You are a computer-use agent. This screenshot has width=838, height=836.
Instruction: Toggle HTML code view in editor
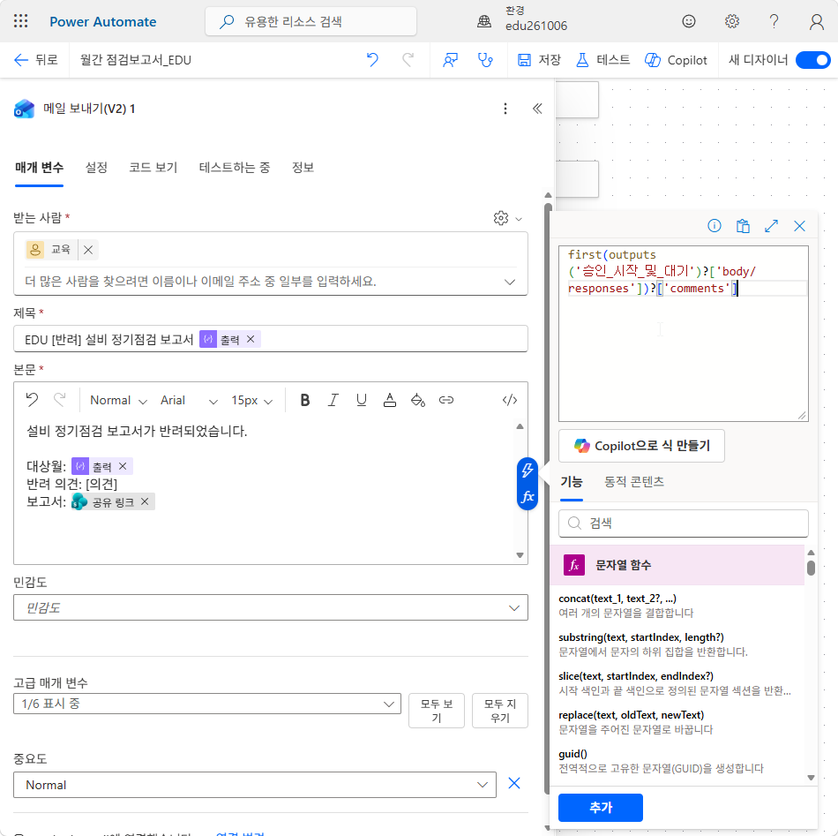click(510, 400)
